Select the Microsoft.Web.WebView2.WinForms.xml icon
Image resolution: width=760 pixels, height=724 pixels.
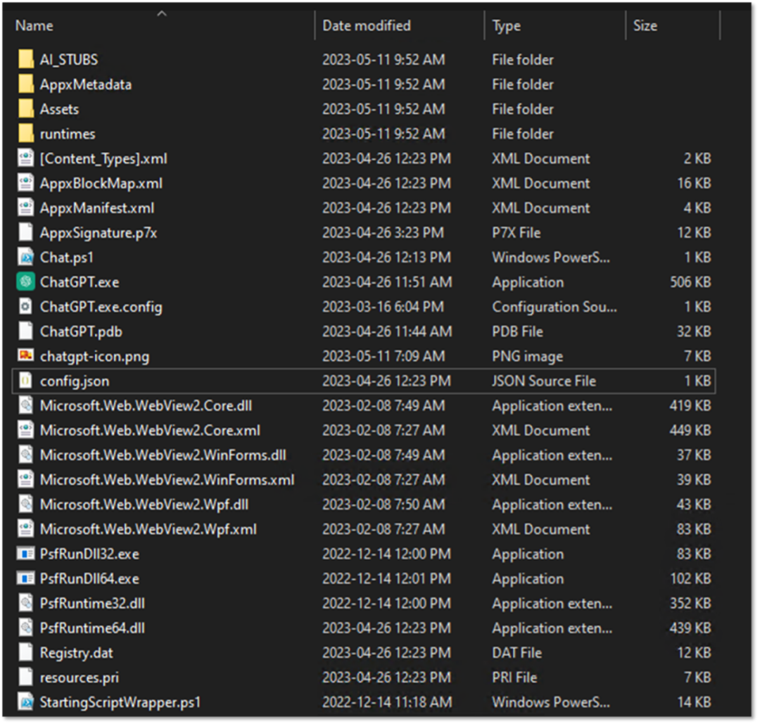click(x=26, y=479)
